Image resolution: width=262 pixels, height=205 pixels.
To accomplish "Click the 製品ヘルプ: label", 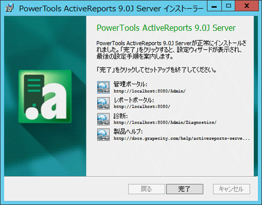I will (x=128, y=131).
